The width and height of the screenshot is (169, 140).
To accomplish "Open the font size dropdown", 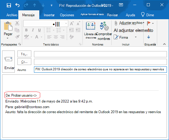I will [x=66, y=23].
